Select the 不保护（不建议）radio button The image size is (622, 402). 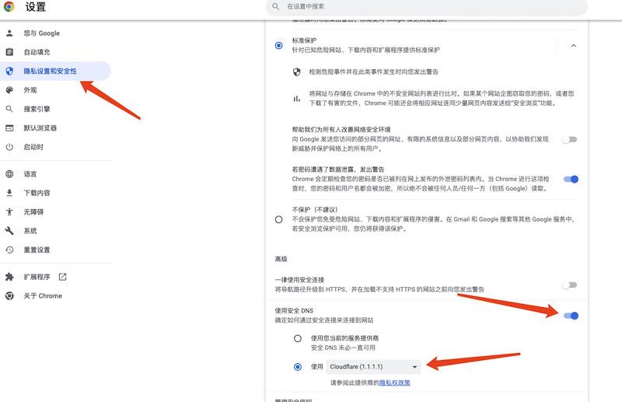(x=279, y=219)
